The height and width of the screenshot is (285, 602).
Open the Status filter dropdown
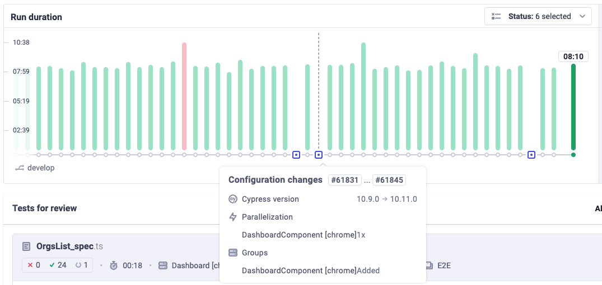coord(538,16)
